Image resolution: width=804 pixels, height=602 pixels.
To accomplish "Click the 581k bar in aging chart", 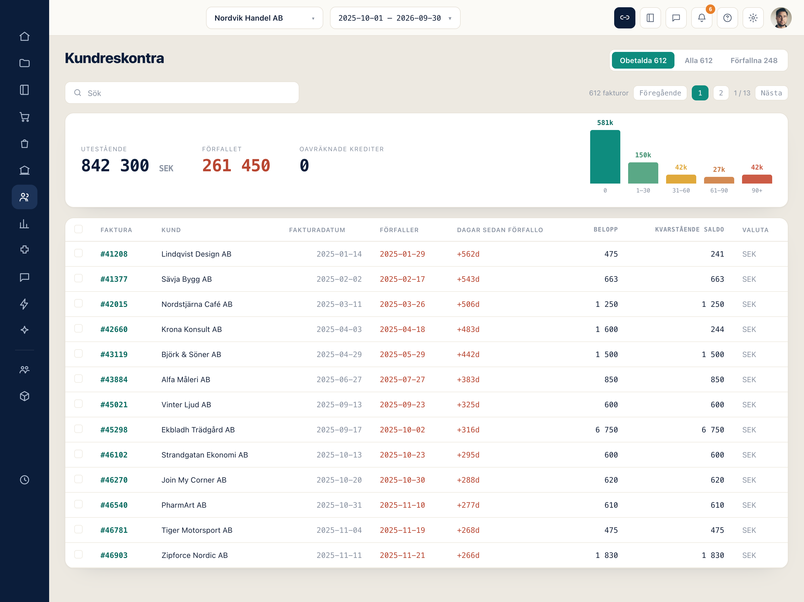I will [x=605, y=156].
